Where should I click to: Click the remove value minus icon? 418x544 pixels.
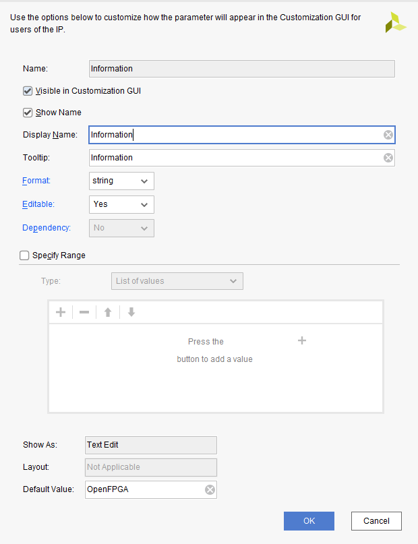point(84,312)
